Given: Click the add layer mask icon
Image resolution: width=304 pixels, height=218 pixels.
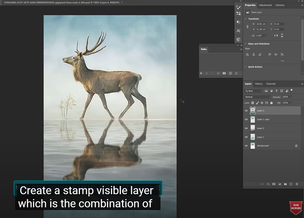Looking at the screenshot, I should tap(274, 184).
